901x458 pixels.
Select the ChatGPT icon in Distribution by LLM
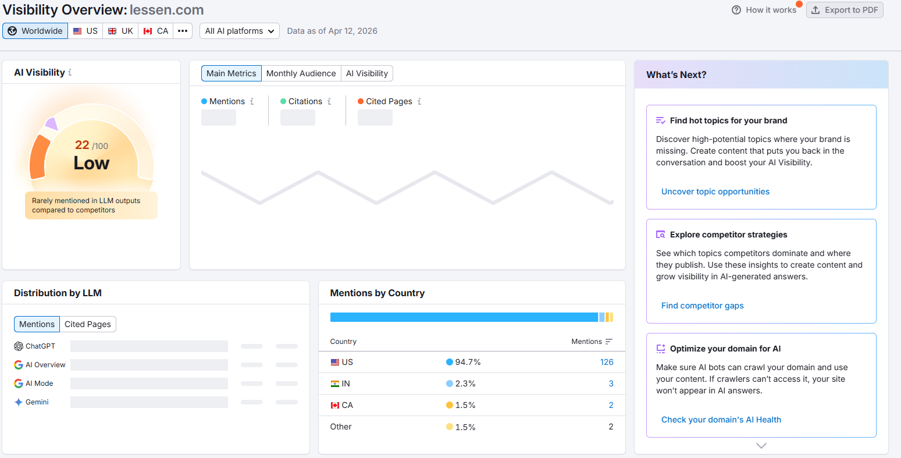[18, 346]
